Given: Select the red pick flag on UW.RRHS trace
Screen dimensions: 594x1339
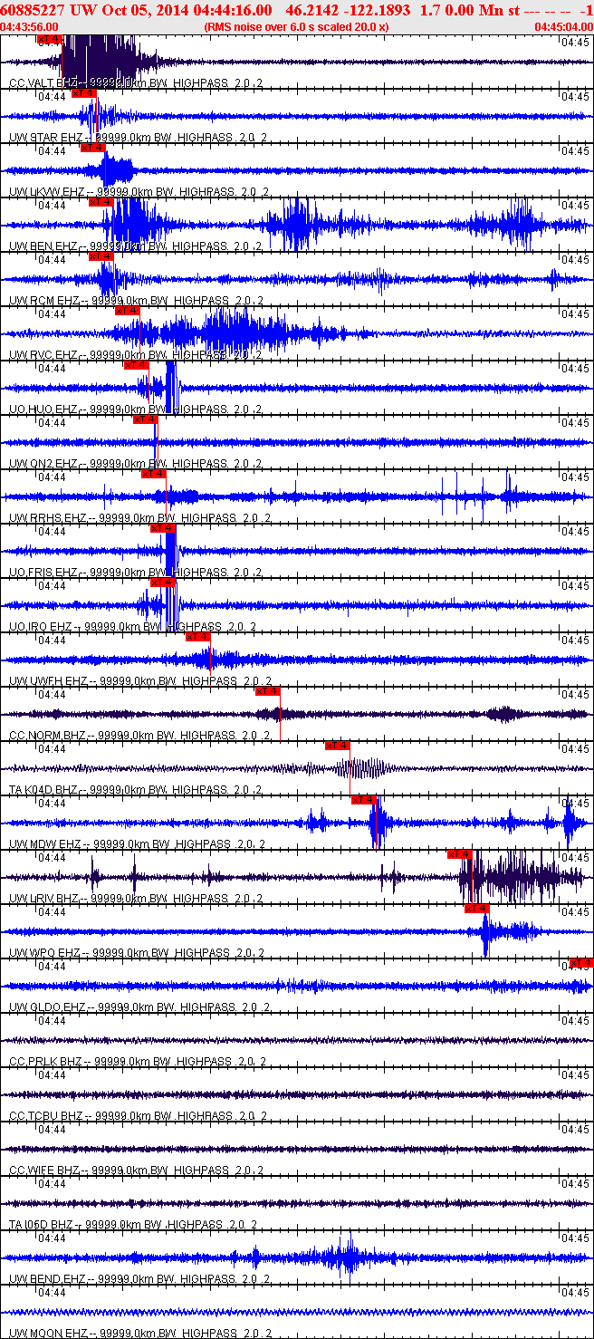Looking at the screenshot, I should pyautogui.click(x=154, y=474).
